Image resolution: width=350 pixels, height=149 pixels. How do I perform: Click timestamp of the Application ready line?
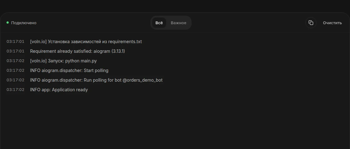click(16, 90)
